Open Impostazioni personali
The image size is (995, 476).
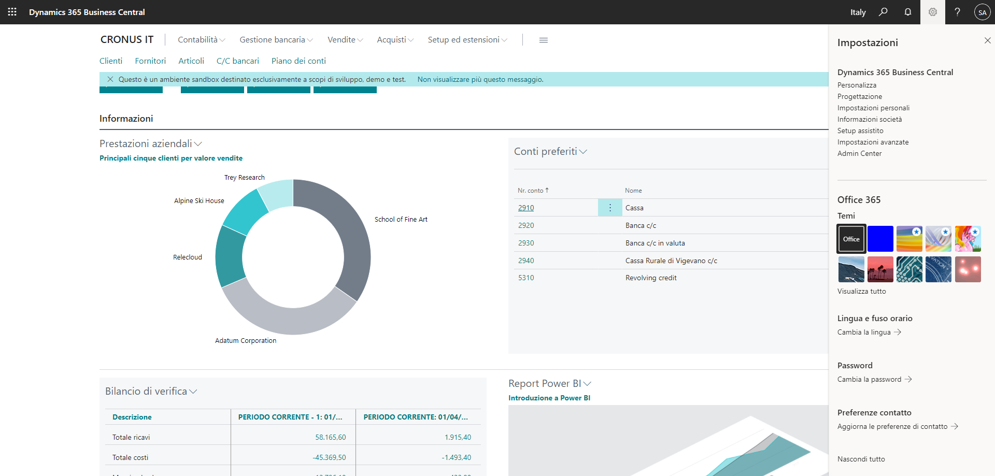873,108
